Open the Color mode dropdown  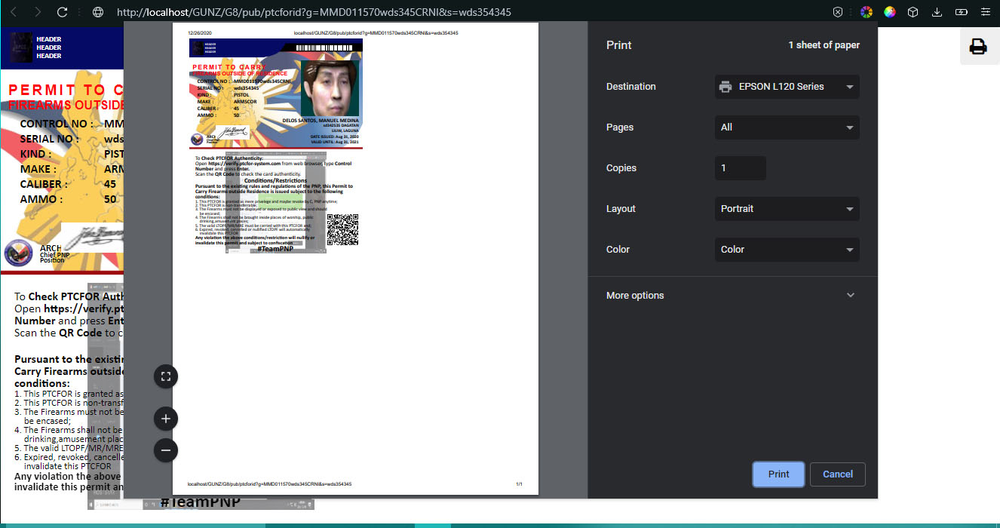coord(787,250)
